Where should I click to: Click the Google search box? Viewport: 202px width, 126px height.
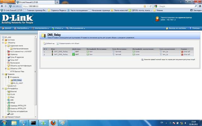[x=176, y=6]
